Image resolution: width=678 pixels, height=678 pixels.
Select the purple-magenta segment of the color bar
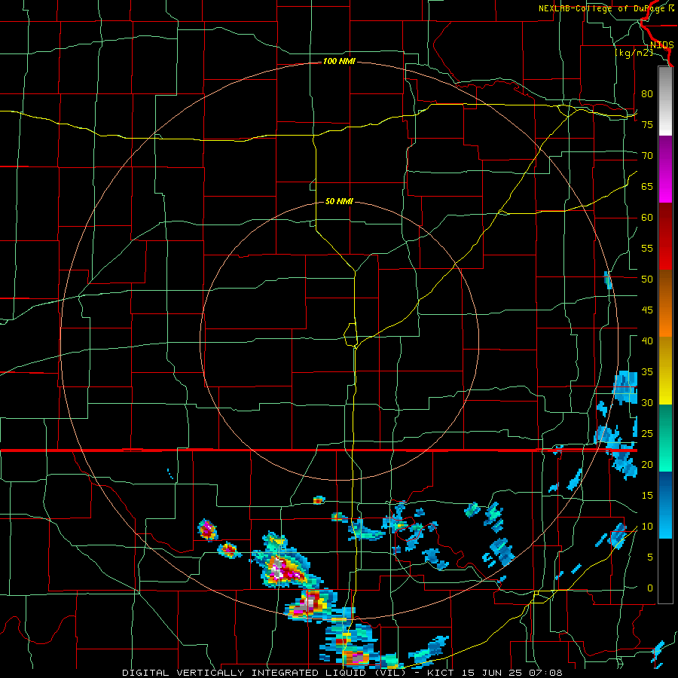pyautogui.click(x=665, y=169)
